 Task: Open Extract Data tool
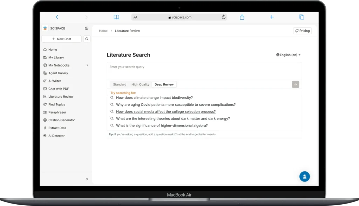click(57, 128)
